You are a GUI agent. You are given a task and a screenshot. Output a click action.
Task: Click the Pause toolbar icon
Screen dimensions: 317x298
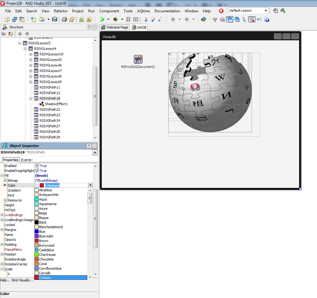pos(128,19)
